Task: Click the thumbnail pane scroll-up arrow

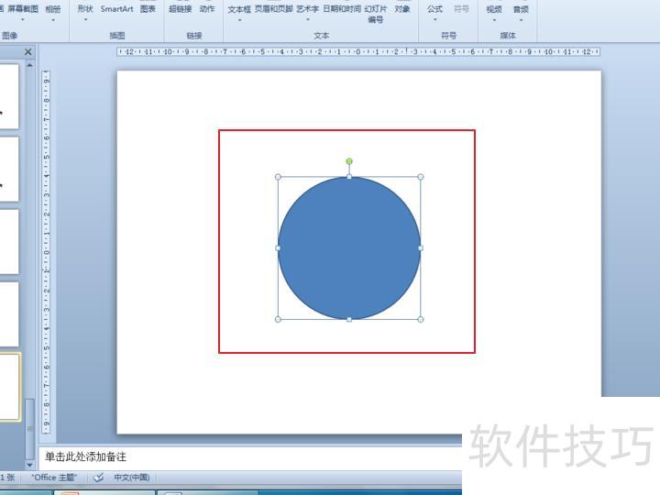Action: [x=29, y=65]
